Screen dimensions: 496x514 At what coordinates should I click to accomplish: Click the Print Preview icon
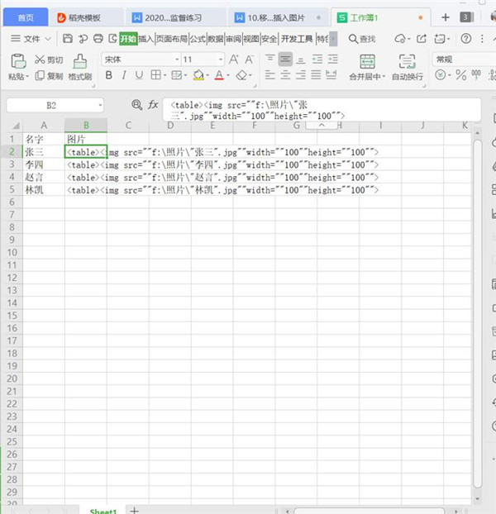[112, 39]
